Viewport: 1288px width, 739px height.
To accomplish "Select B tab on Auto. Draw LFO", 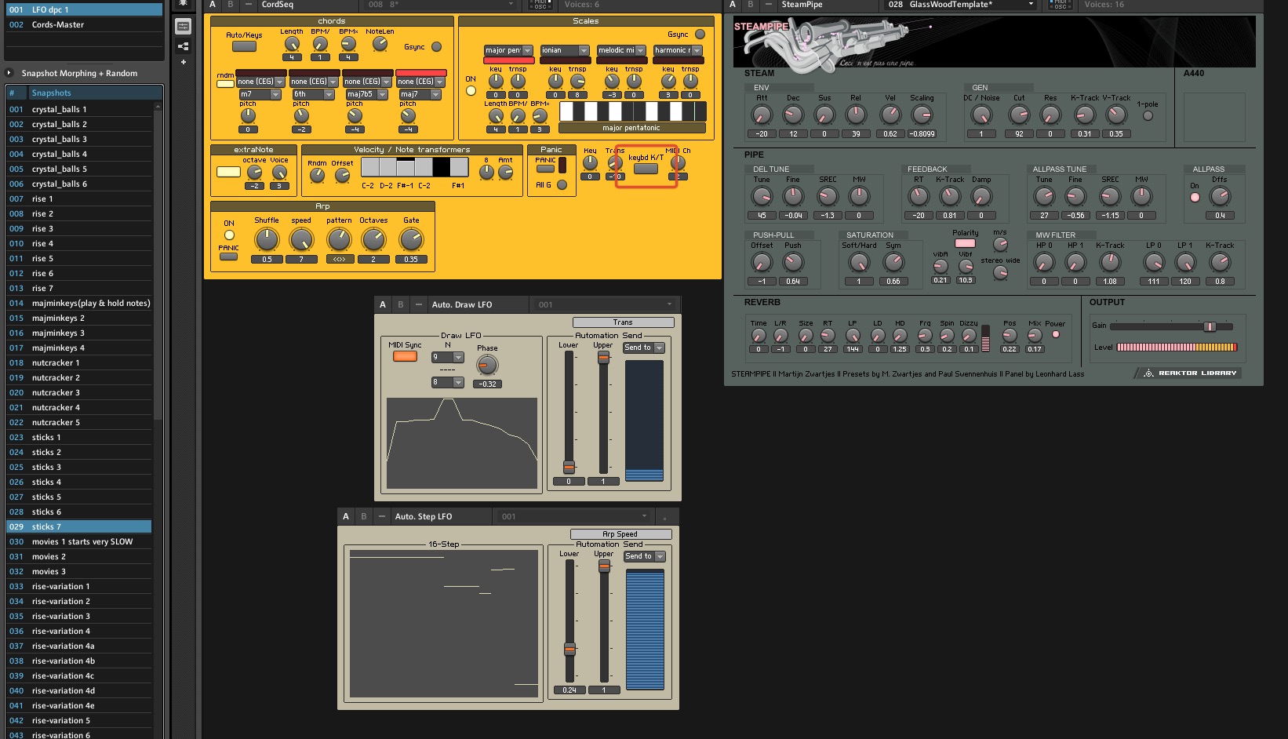I will [x=401, y=304].
